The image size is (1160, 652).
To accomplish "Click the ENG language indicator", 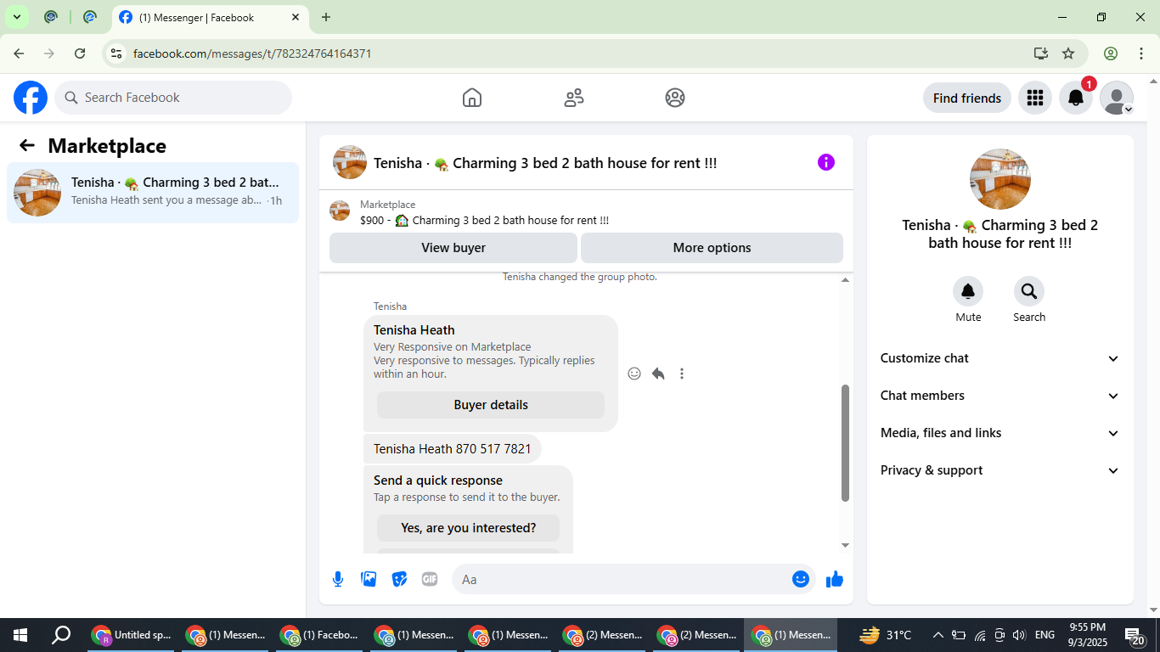I will click(x=1045, y=635).
